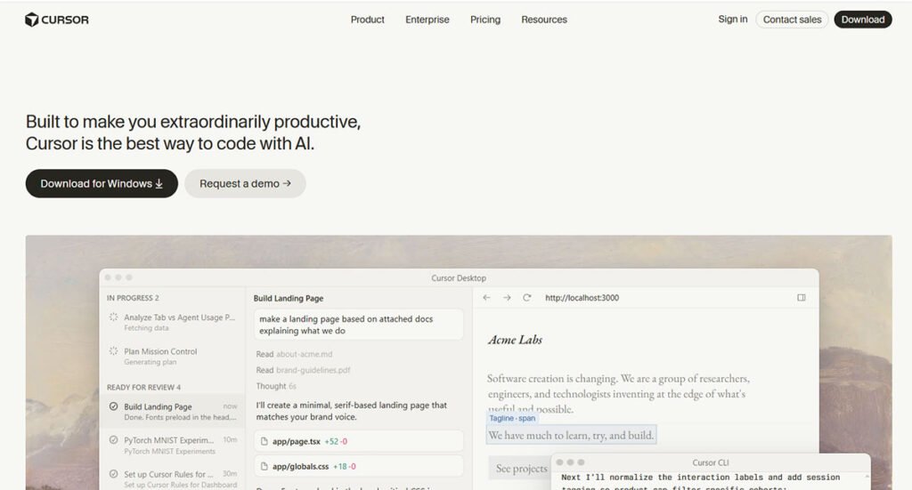Open the app/page.tsx file change
Screen dimensions: 912x490
(358, 441)
